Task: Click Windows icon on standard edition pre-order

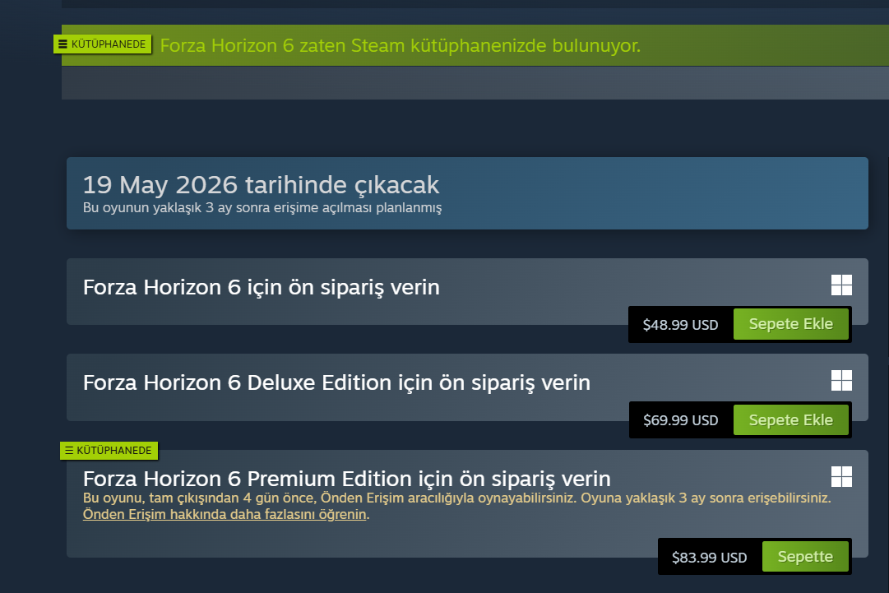Action: 841,285
